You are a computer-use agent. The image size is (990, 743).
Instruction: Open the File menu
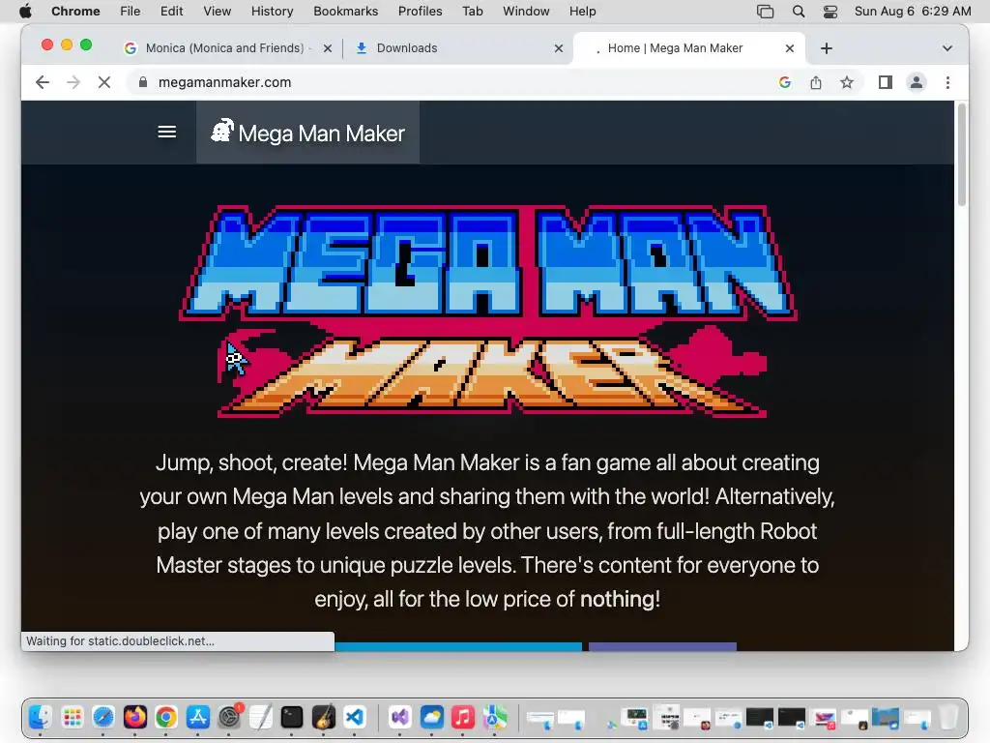(x=131, y=11)
